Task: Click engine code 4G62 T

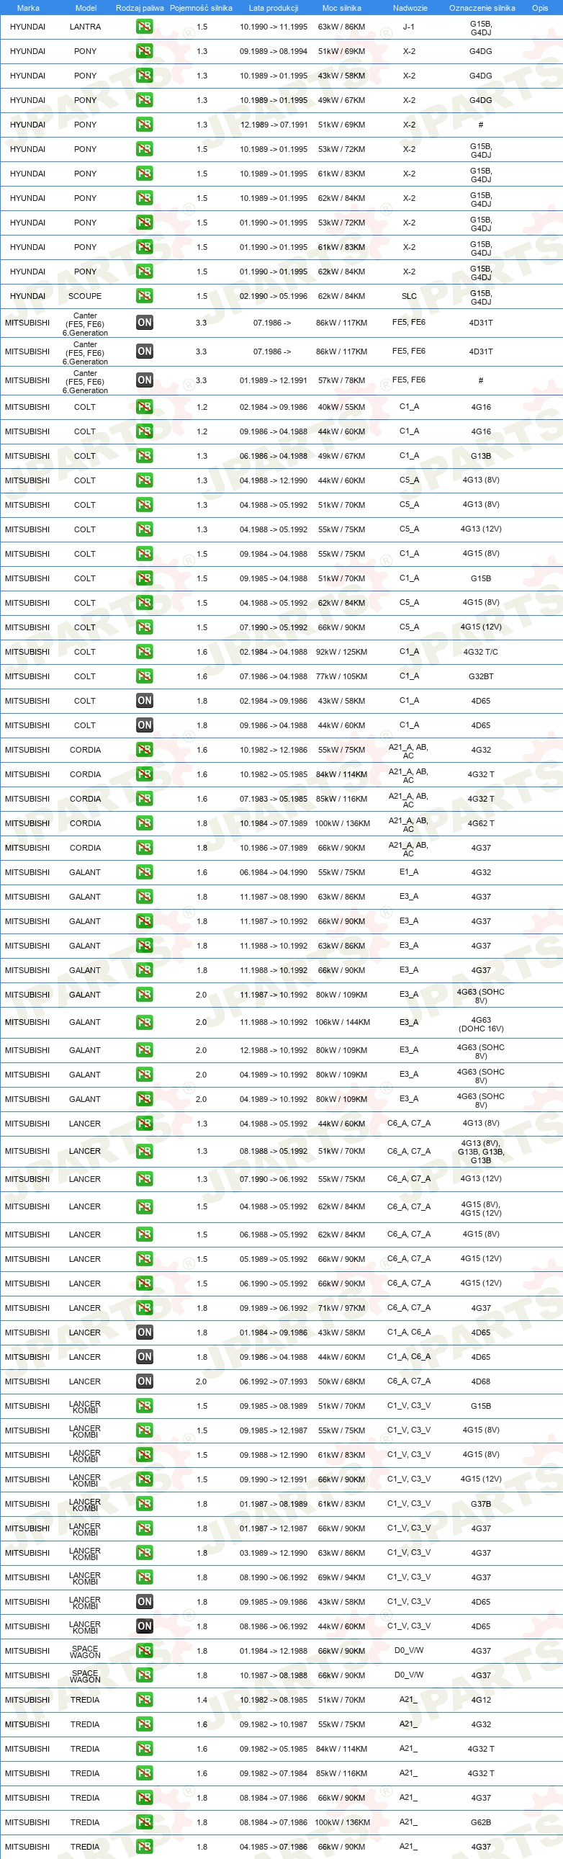Action: click(481, 823)
